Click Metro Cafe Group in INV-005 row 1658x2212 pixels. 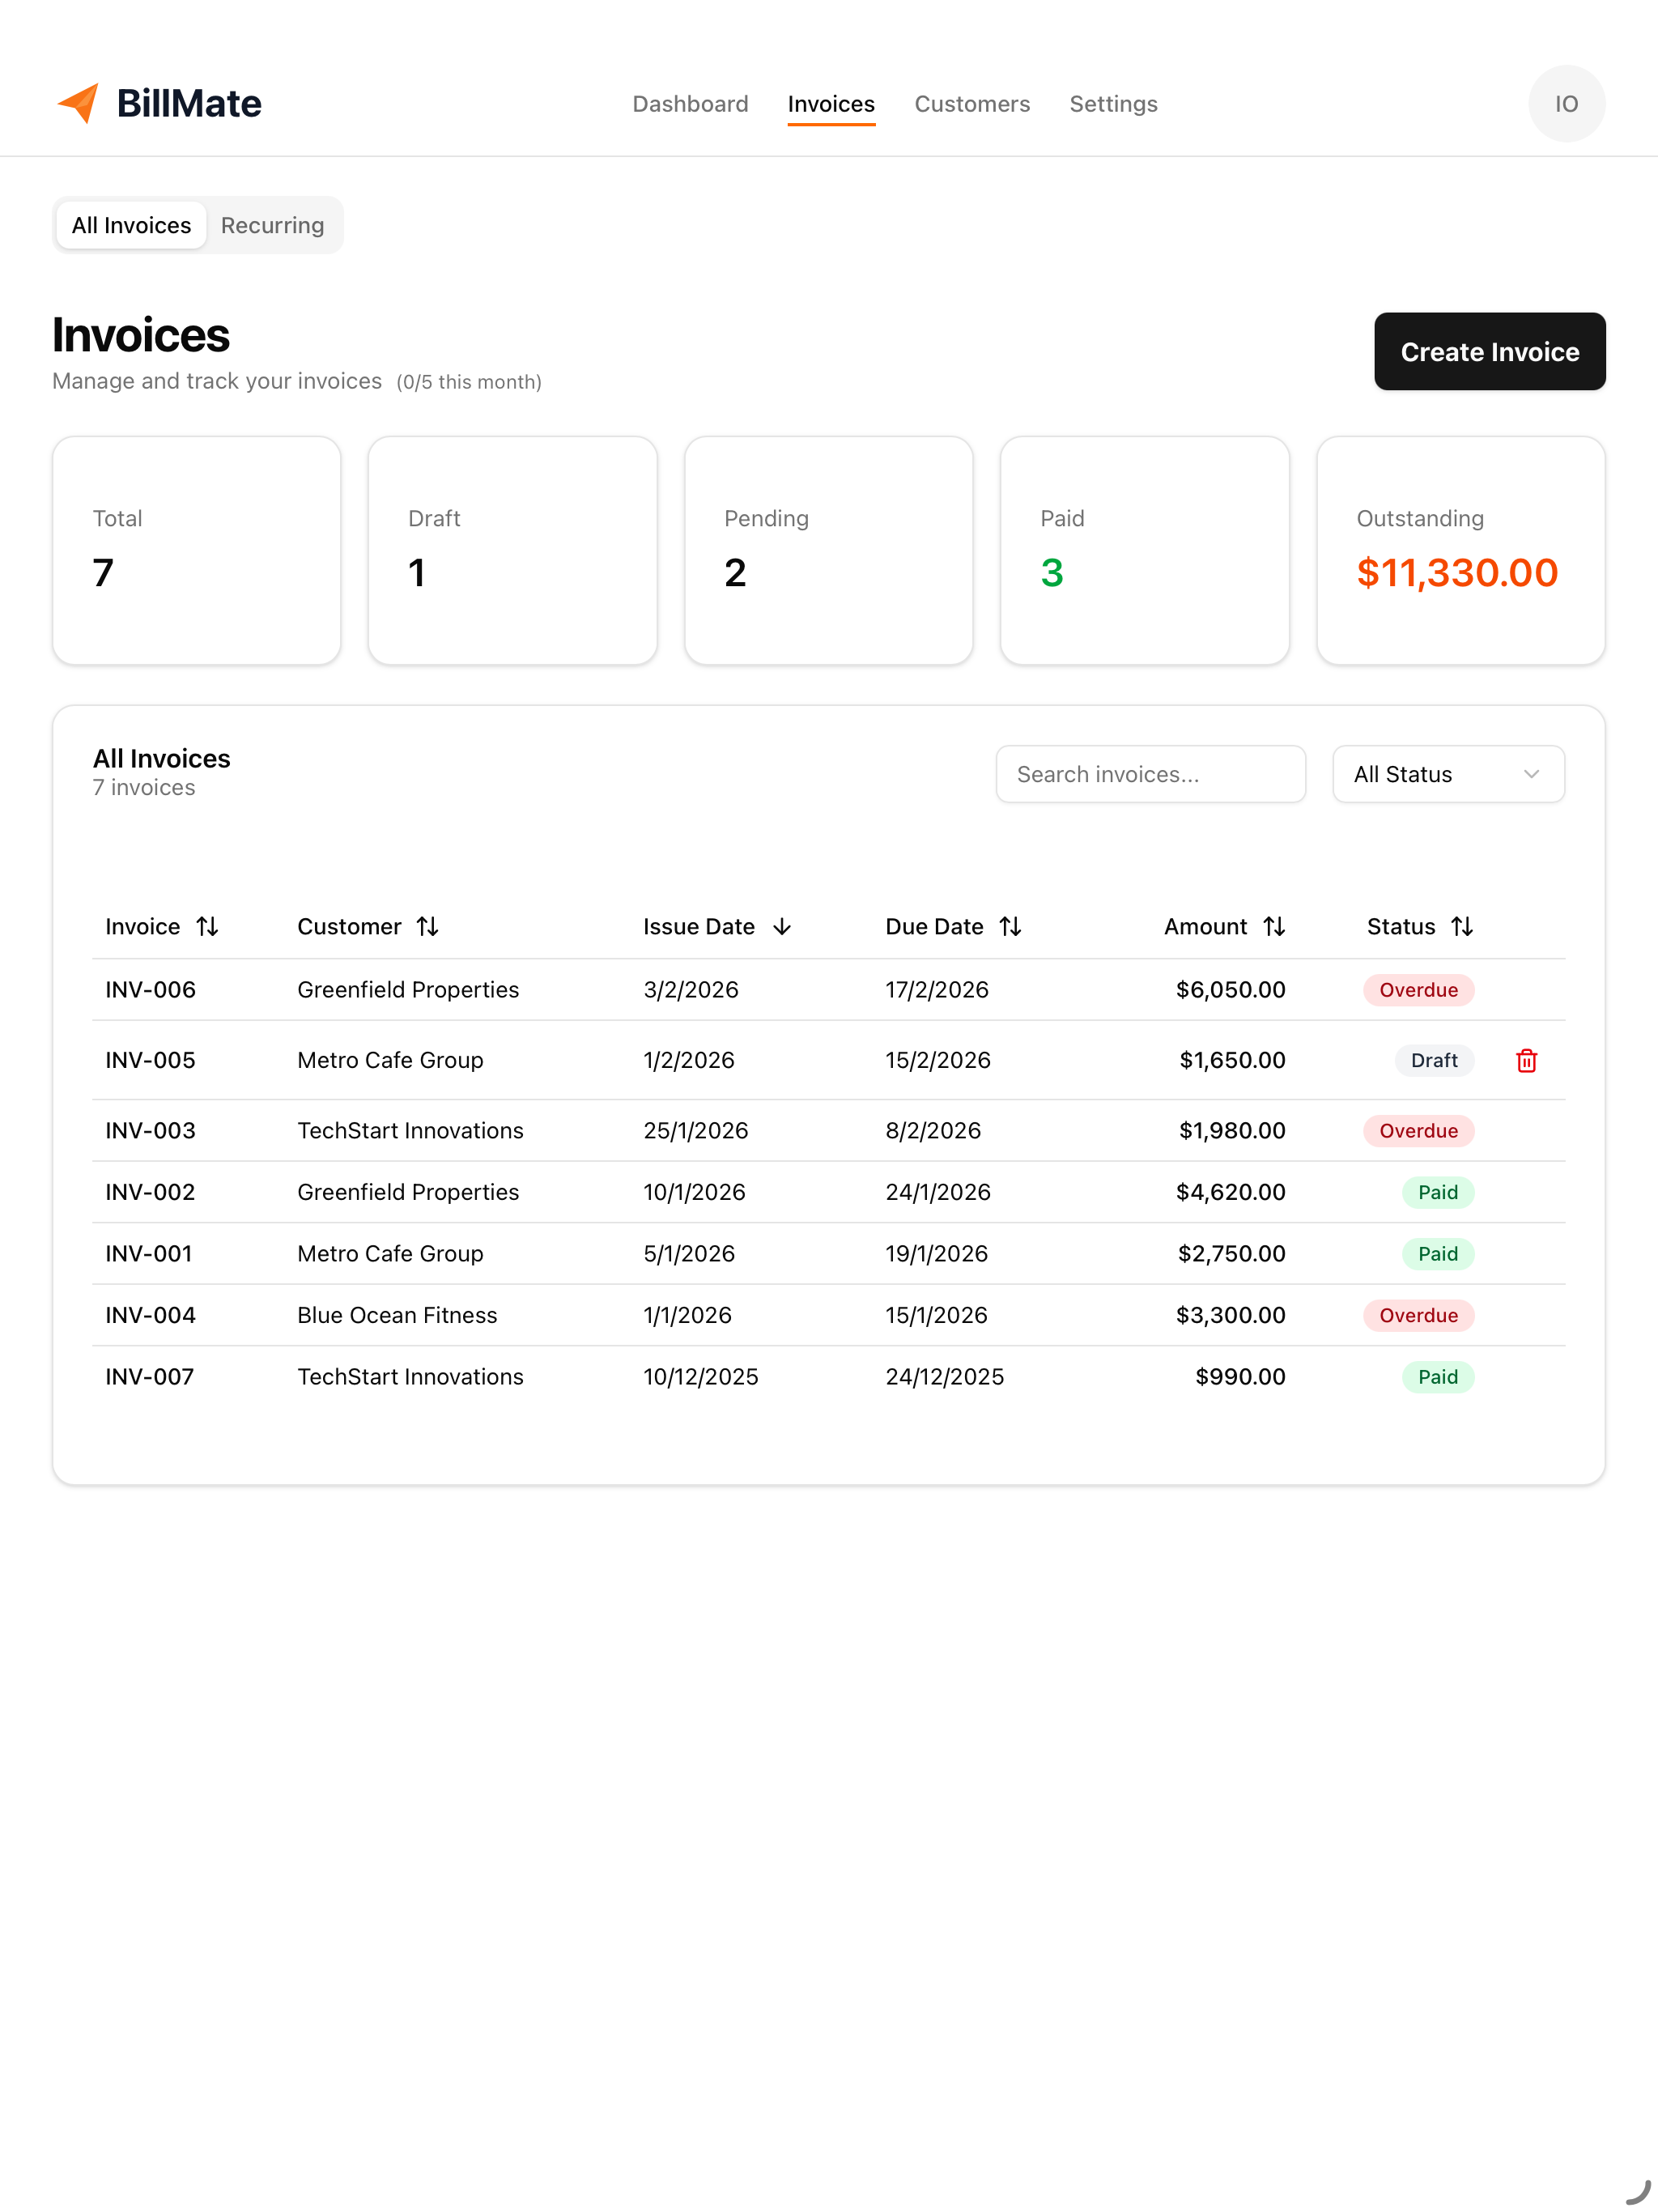click(390, 1060)
